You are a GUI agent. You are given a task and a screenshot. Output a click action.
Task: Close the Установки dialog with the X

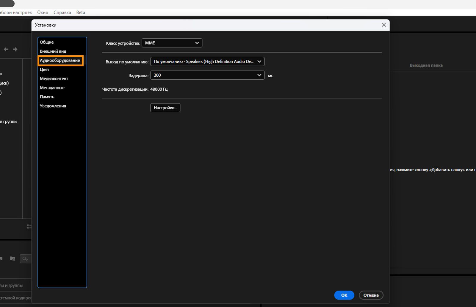click(384, 25)
